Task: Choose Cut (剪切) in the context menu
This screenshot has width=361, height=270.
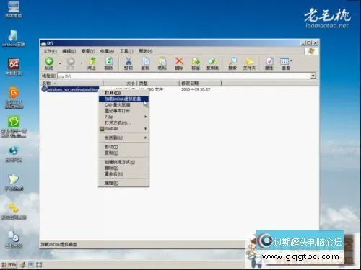Action: tap(123, 147)
